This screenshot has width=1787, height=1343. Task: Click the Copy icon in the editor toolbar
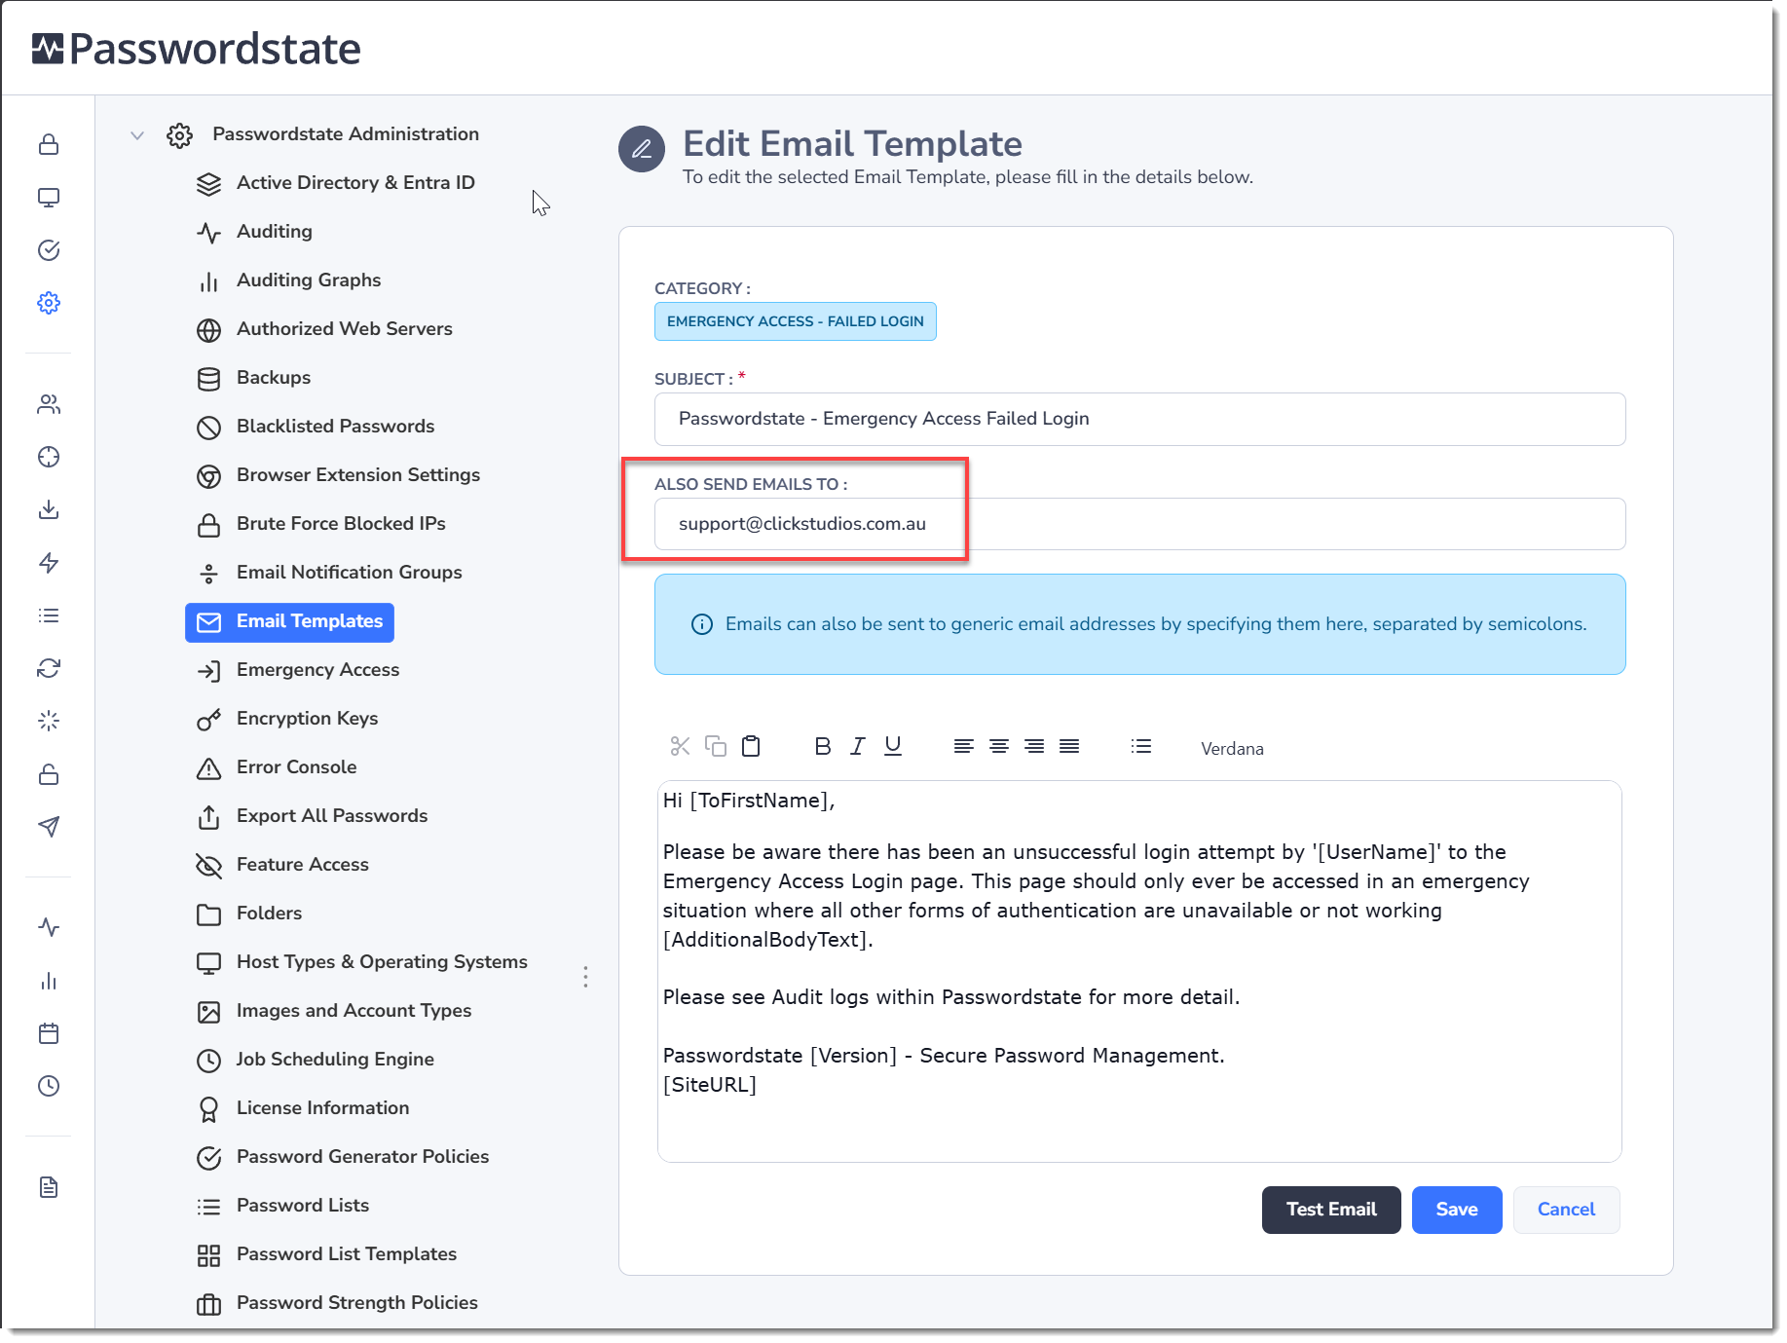click(x=716, y=746)
